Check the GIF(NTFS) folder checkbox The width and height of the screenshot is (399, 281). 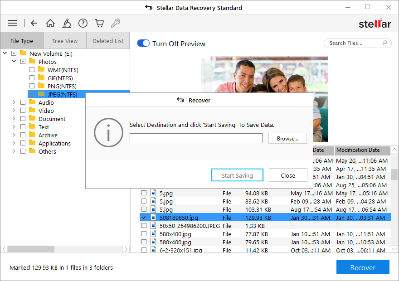32,78
